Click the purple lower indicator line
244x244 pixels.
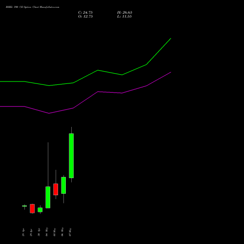[x=98, y=92]
